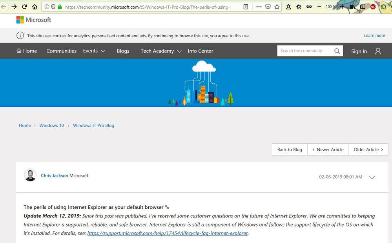
Task: Open the Firefox Library icon
Action: click(x=352, y=7)
